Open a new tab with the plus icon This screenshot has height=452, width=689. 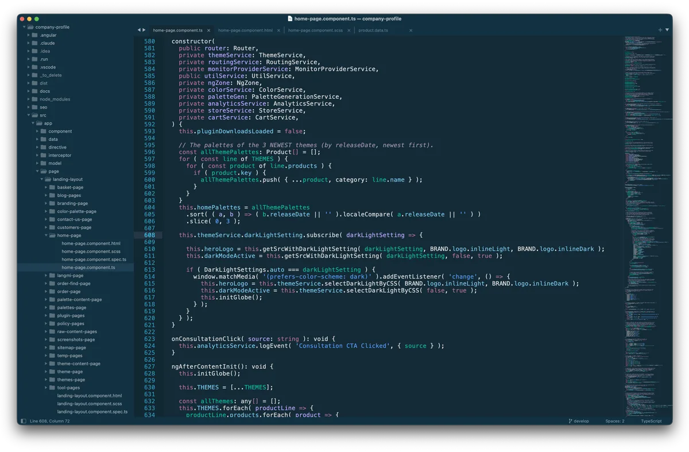[660, 30]
